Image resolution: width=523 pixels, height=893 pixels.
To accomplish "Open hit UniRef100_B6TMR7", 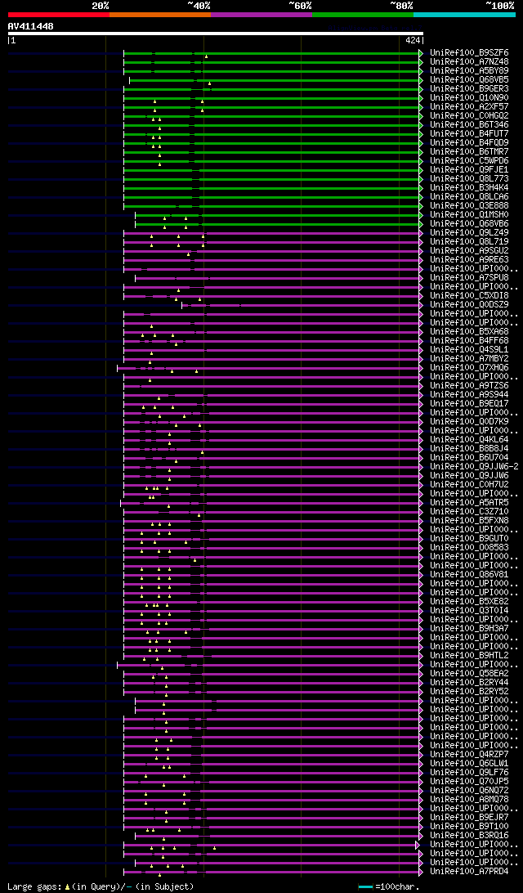I will (470, 151).
